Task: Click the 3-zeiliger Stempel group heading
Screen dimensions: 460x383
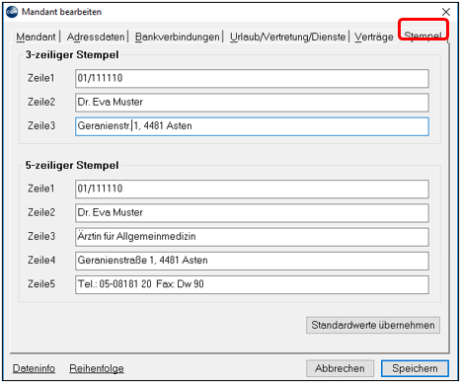Action: pos(72,54)
